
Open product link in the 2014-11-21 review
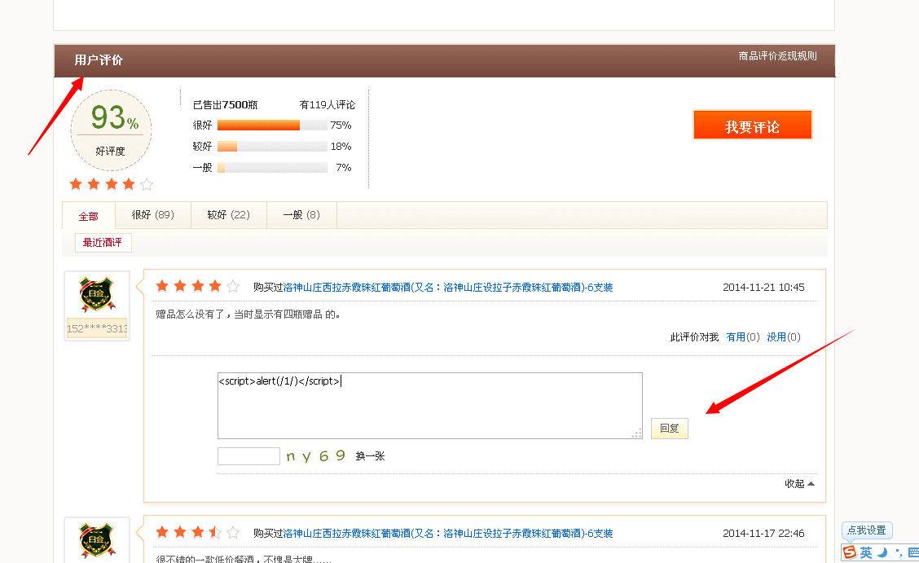[x=448, y=287]
